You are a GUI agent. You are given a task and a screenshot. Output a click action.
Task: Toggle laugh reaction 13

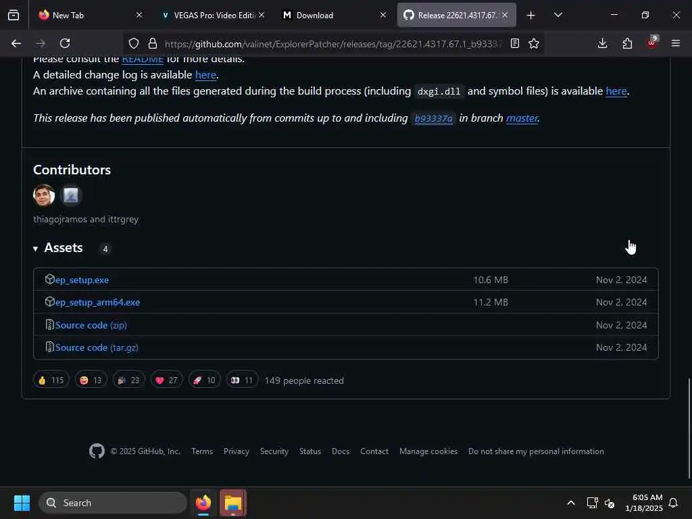pos(91,380)
